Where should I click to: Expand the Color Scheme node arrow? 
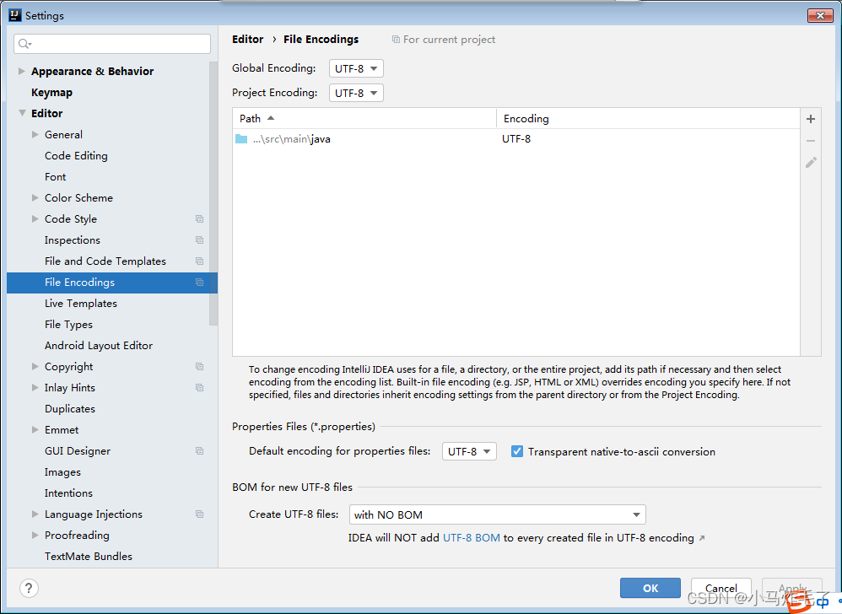pos(35,197)
